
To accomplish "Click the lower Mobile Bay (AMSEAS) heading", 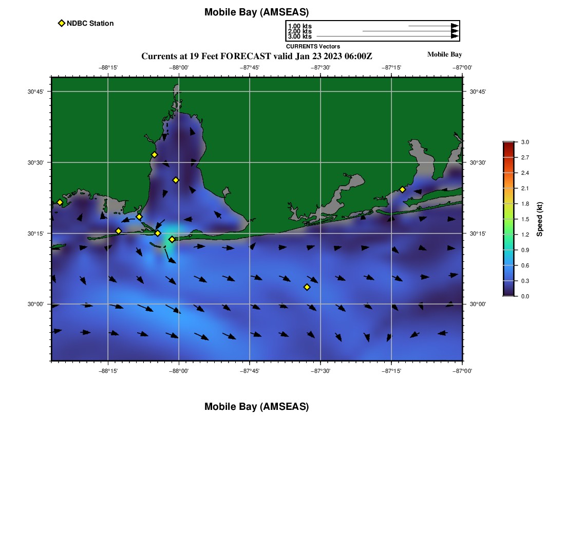I will [256, 407].
